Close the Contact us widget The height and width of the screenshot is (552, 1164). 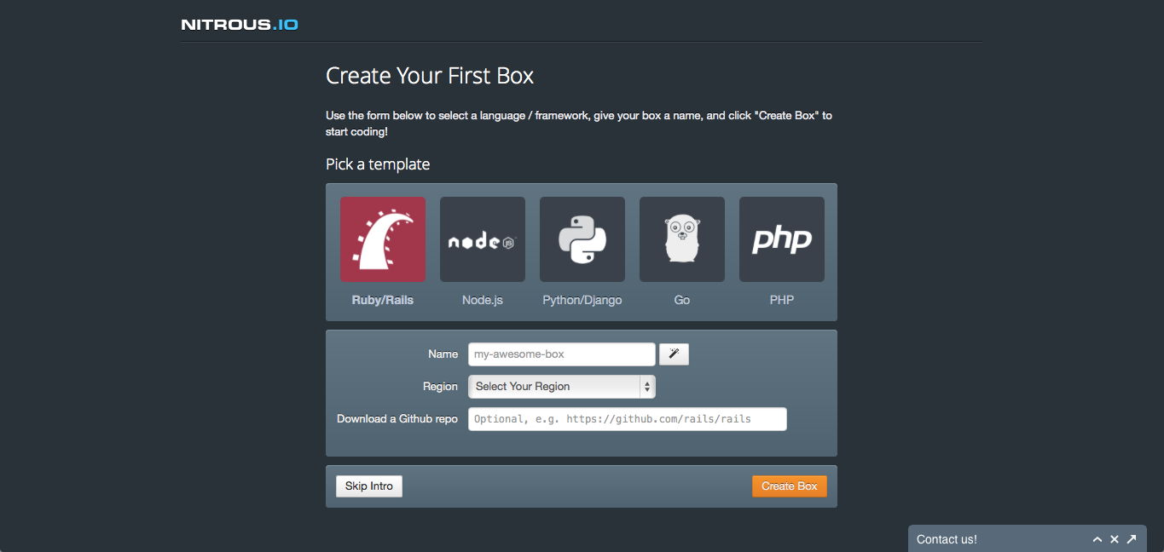coord(1115,539)
